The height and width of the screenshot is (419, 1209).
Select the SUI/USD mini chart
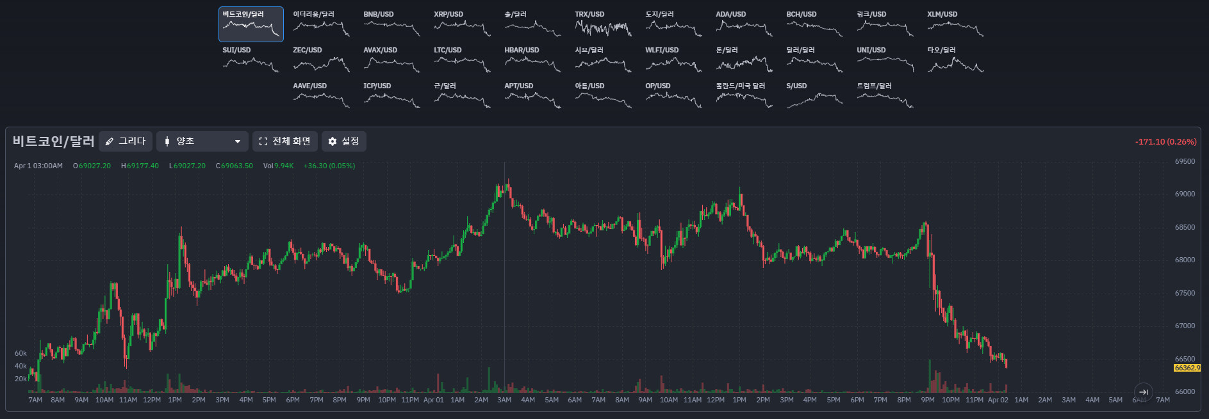tap(251, 60)
